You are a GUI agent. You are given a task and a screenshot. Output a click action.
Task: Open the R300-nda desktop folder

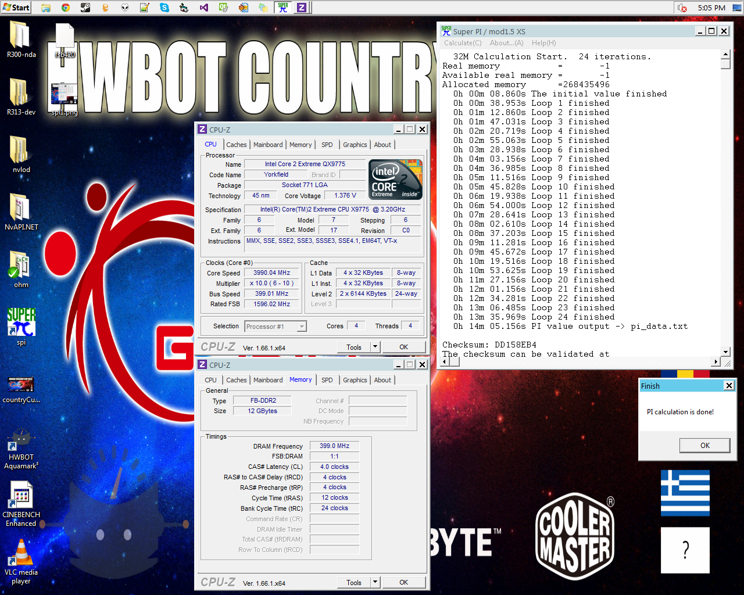pos(21,40)
